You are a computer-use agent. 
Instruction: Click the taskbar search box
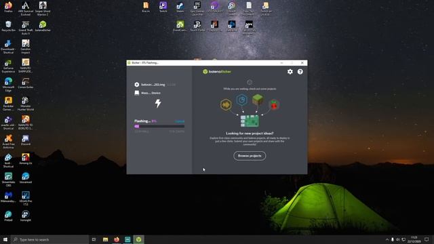point(50,239)
